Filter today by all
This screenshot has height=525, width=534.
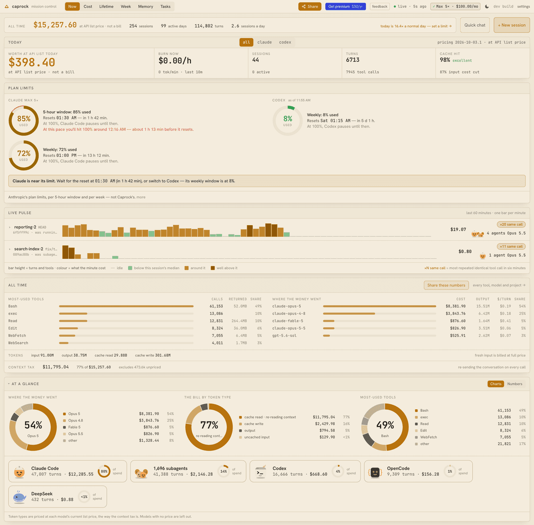pos(246,42)
